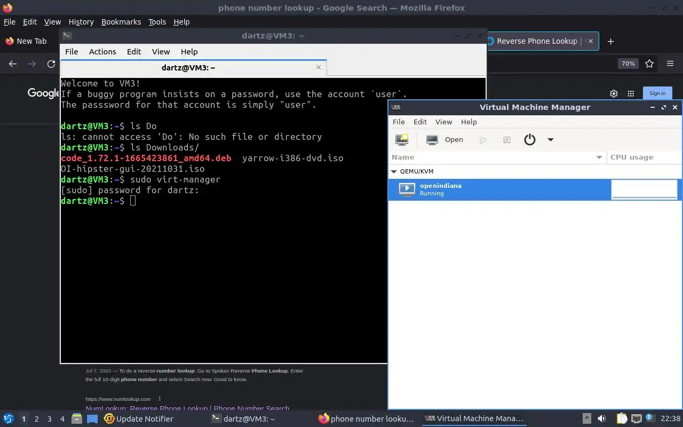Switch to Reverse Phone Lookup Firefox tab
This screenshot has height=427, width=683.
[542, 41]
